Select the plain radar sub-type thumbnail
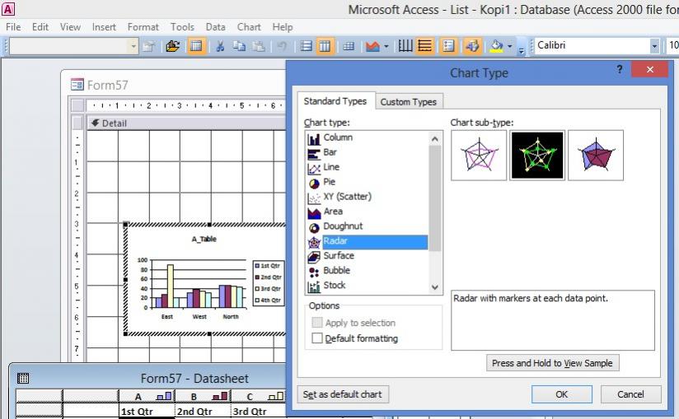Screen dimensions: 679x419 [x=479, y=156]
